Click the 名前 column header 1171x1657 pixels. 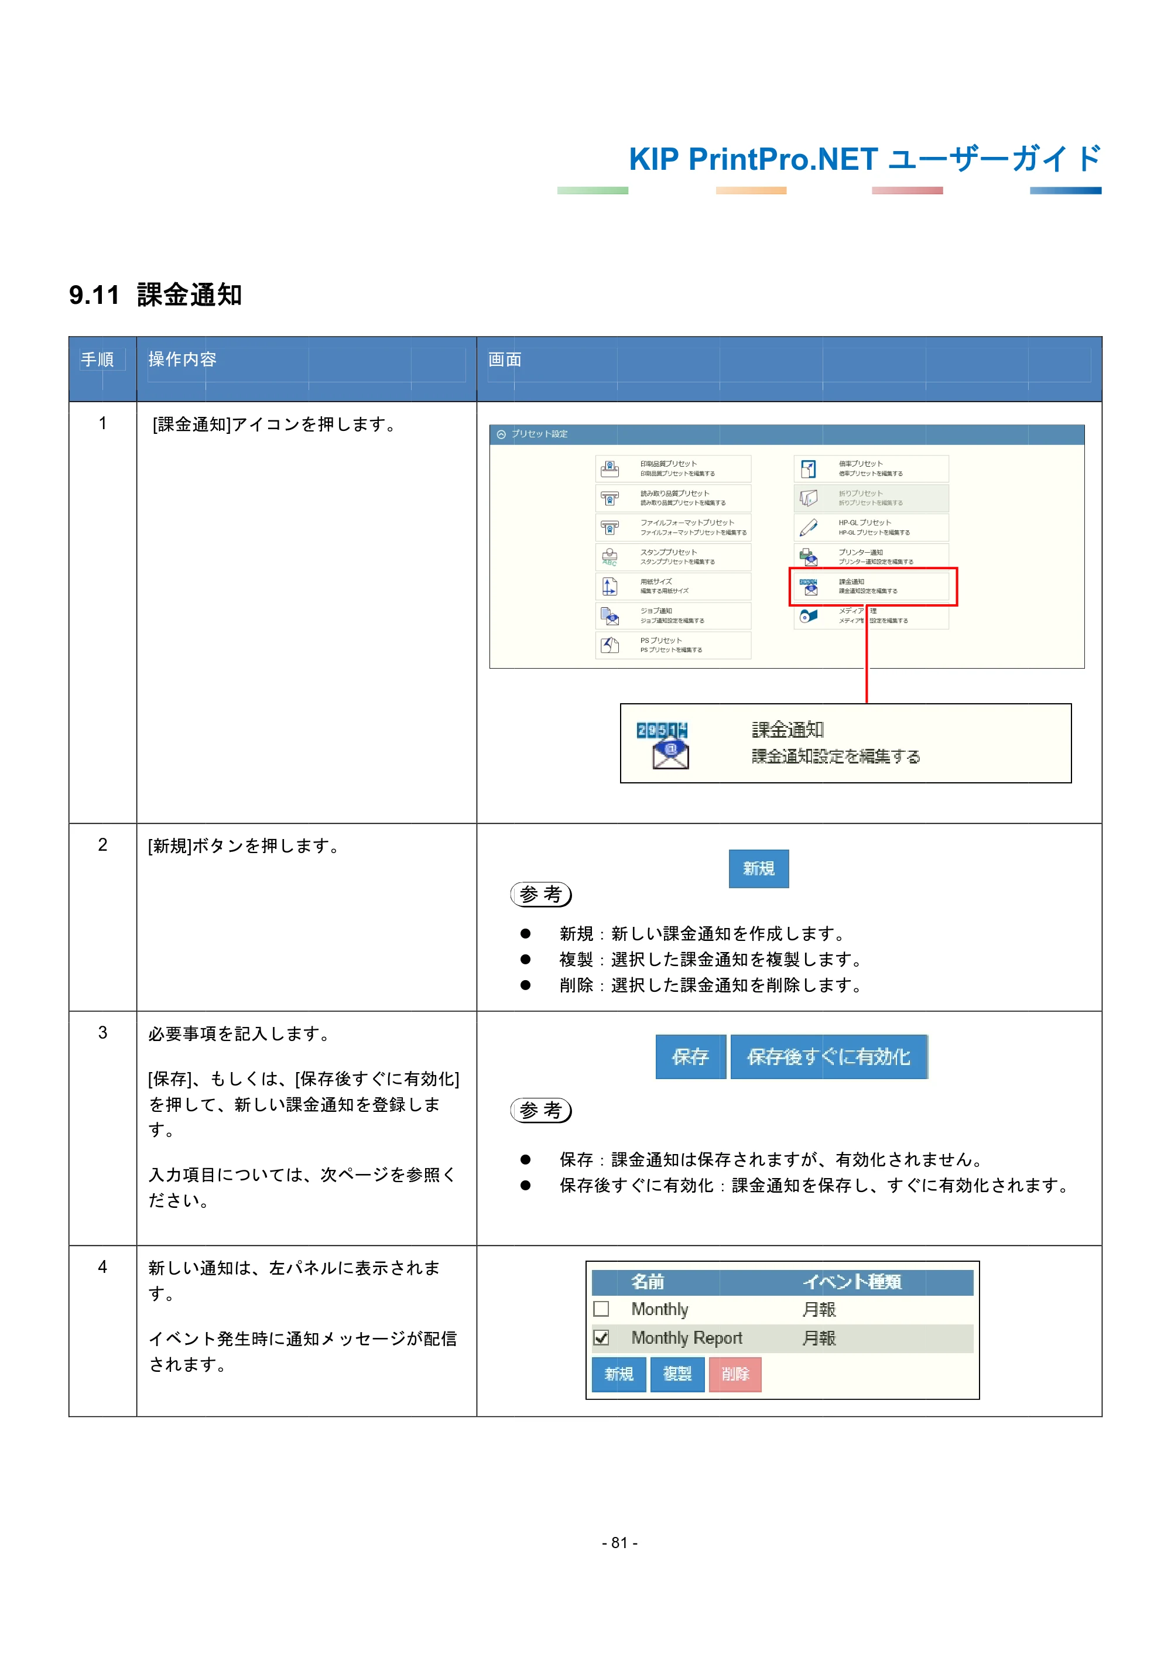click(647, 1282)
